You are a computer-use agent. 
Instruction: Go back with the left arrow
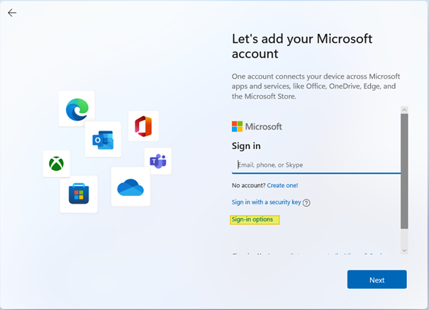(x=12, y=13)
